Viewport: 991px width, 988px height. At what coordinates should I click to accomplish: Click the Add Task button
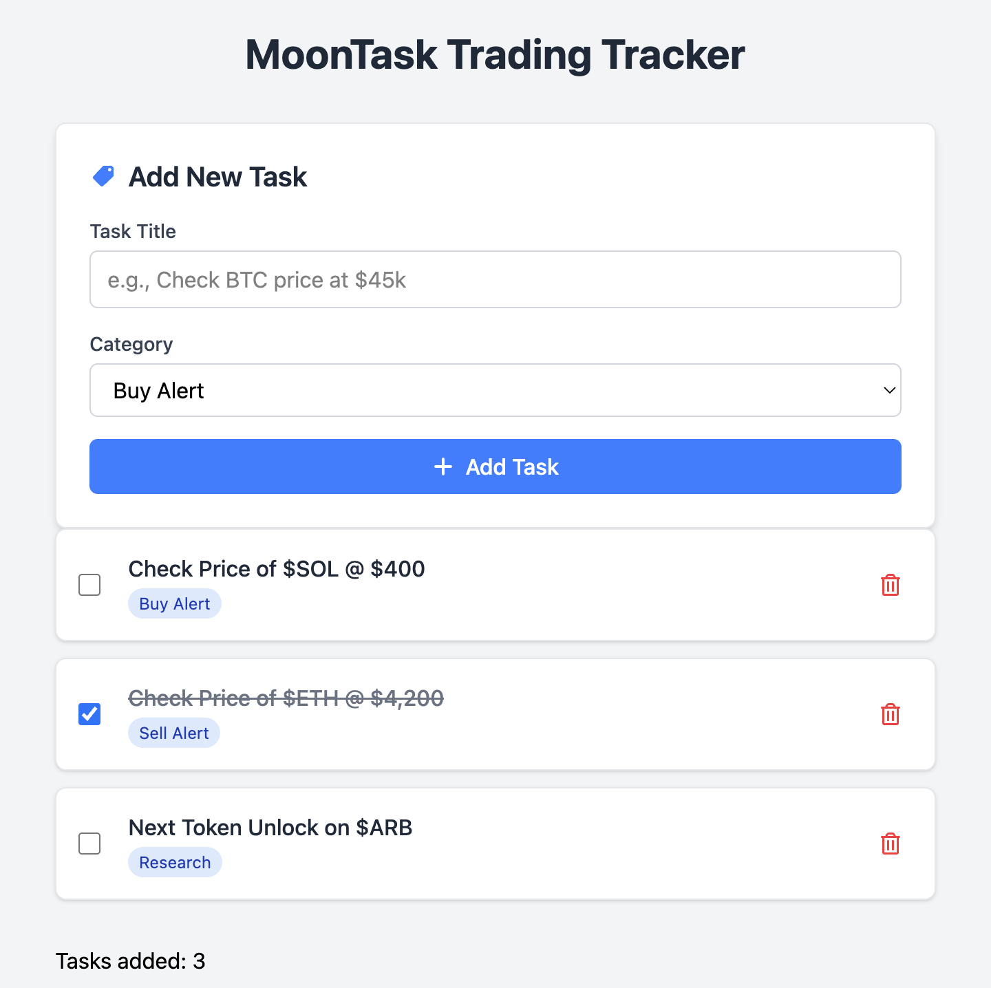coord(495,466)
